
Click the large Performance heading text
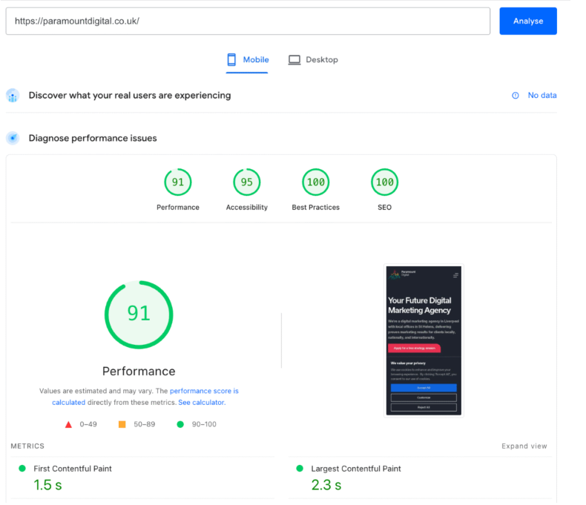139,372
